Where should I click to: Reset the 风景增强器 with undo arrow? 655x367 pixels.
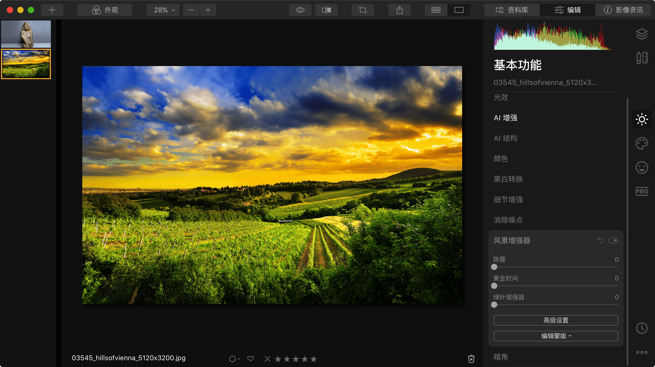(601, 240)
